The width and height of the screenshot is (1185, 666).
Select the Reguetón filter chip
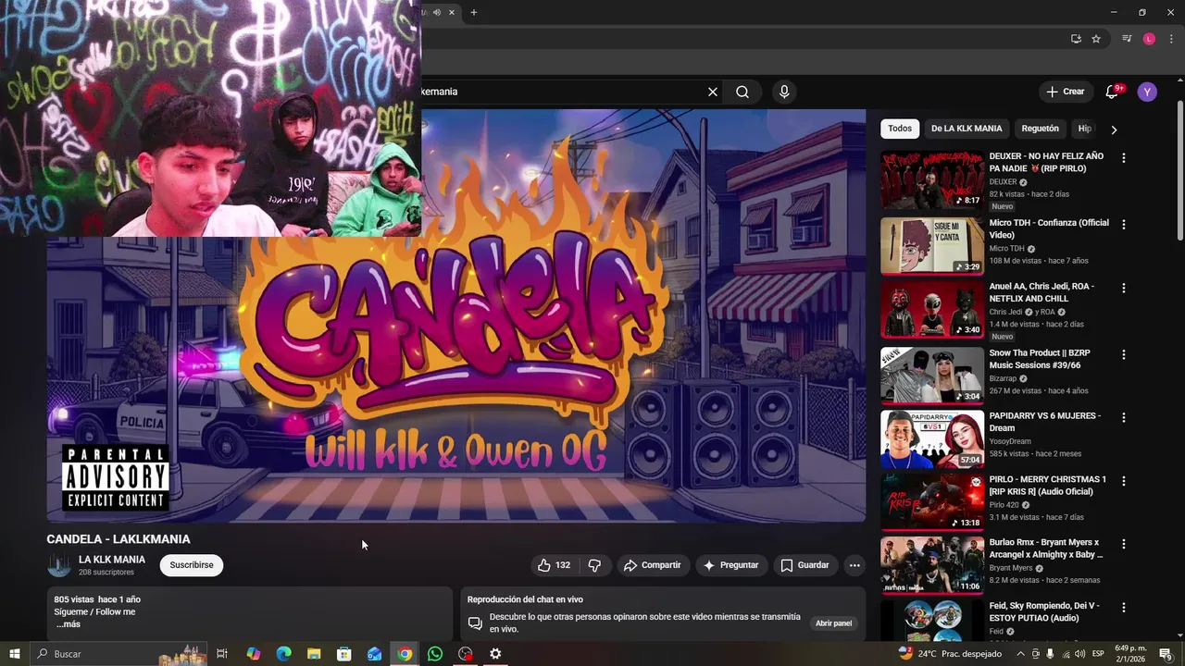pyautogui.click(x=1041, y=129)
